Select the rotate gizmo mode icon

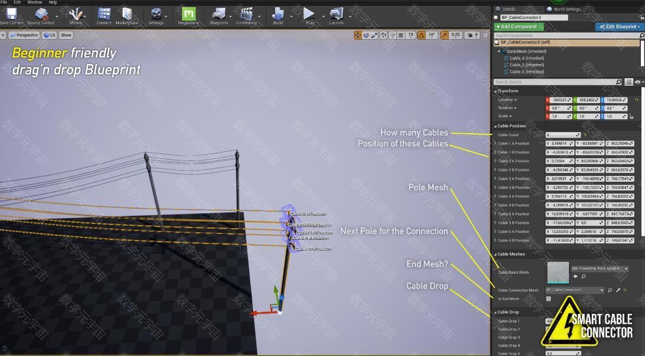click(366, 36)
